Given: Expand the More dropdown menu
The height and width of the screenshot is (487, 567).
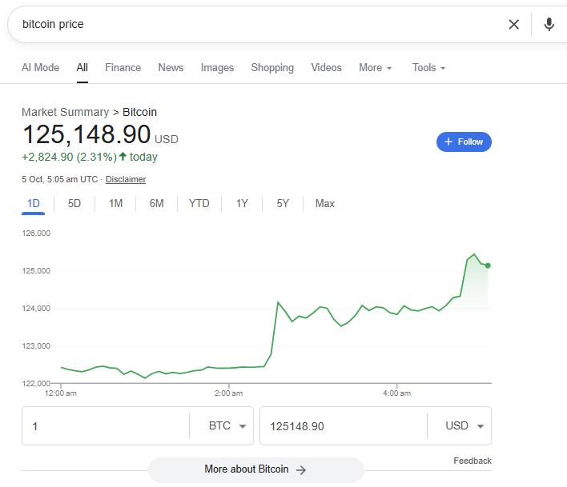Looking at the screenshot, I should pos(376,67).
